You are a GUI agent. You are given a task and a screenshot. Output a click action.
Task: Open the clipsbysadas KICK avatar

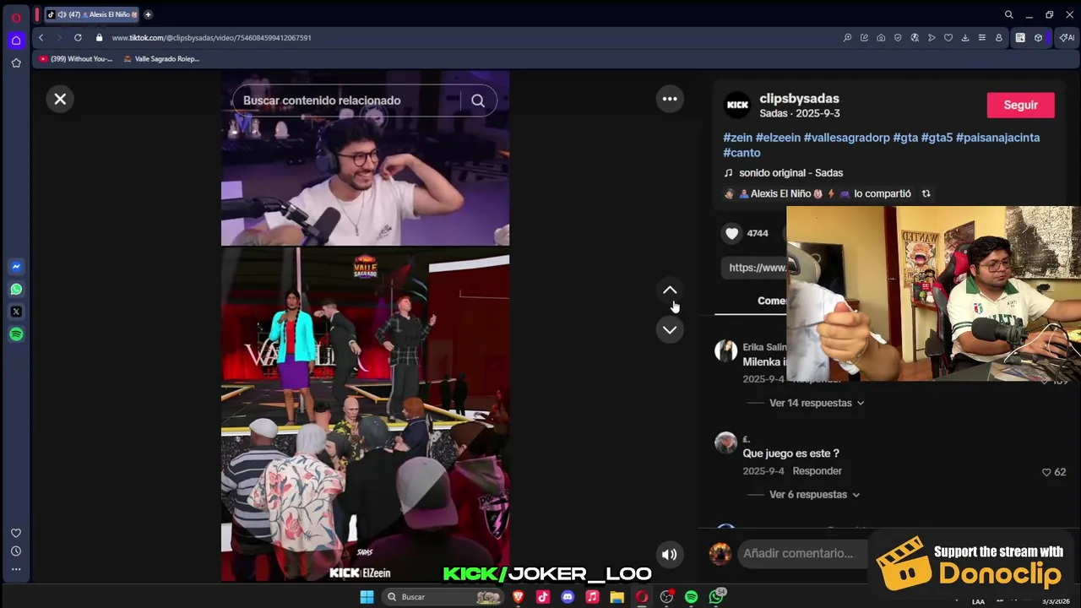[x=737, y=105]
